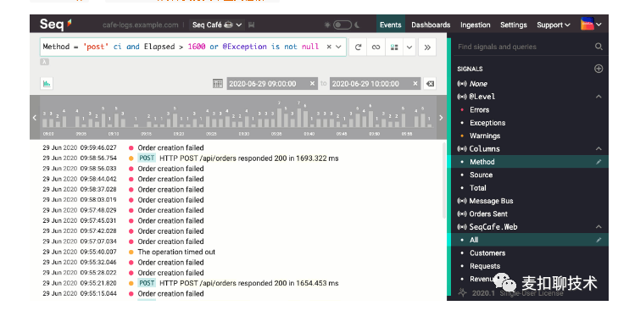
Task: Click the add signal plus icon
Action: 599,69
